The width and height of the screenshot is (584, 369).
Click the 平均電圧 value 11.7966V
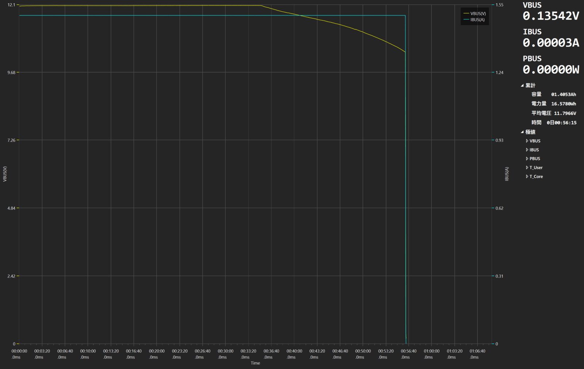tap(565, 113)
